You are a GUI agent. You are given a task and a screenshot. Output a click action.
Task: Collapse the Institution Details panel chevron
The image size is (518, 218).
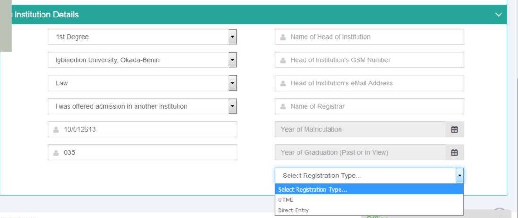(499, 15)
